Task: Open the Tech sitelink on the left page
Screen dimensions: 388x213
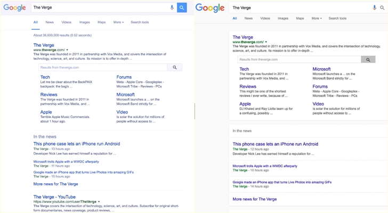Action: tap(45, 77)
